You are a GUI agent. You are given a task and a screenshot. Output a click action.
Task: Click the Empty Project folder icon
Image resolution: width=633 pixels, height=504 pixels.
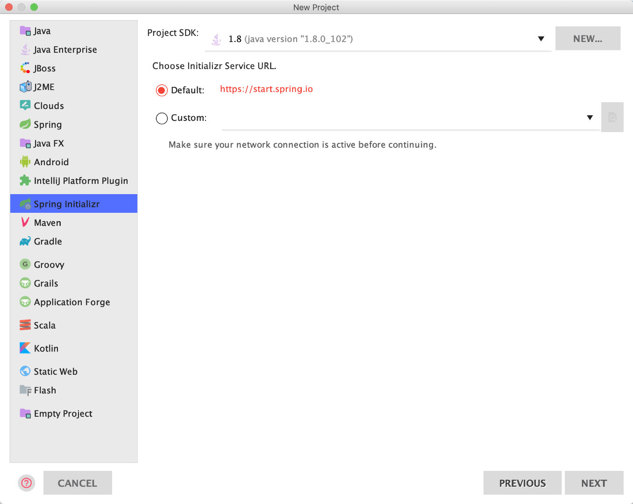(25, 413)
